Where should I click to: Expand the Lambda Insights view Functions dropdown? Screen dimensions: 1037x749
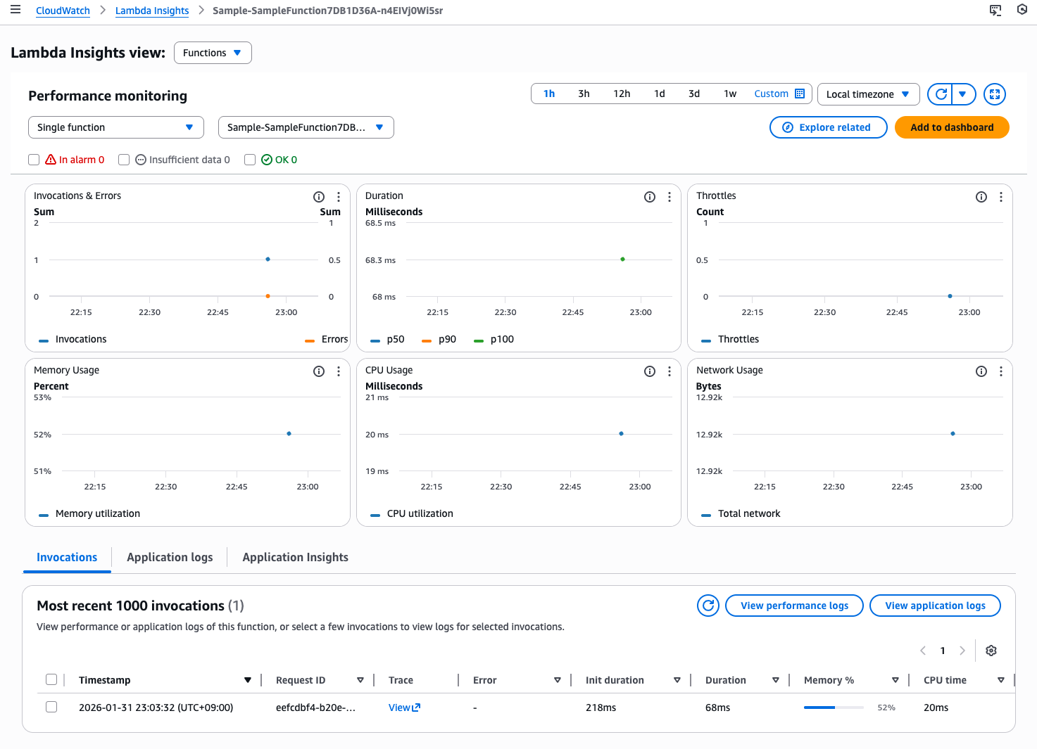tap(212, 53)
